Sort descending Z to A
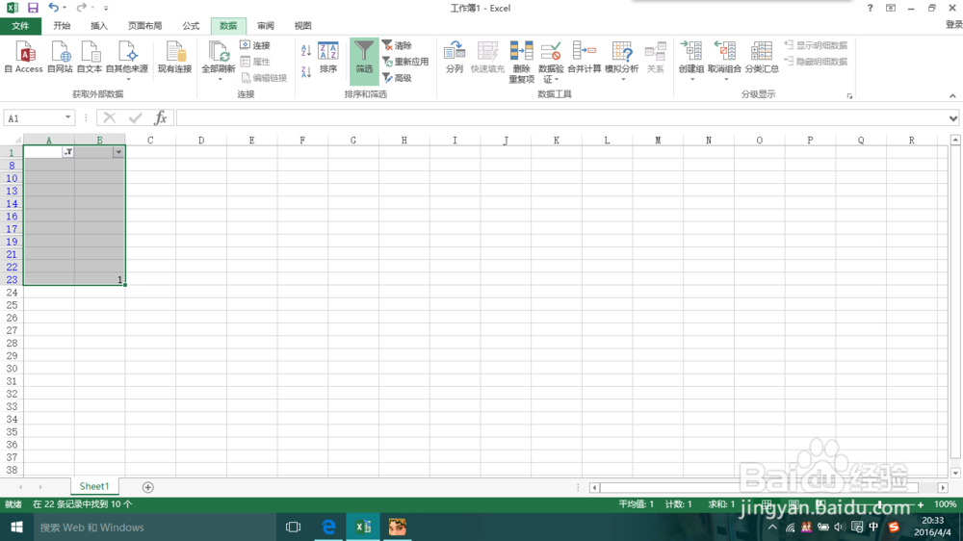This screenshot has width=963, height=541. coord(306,71)
